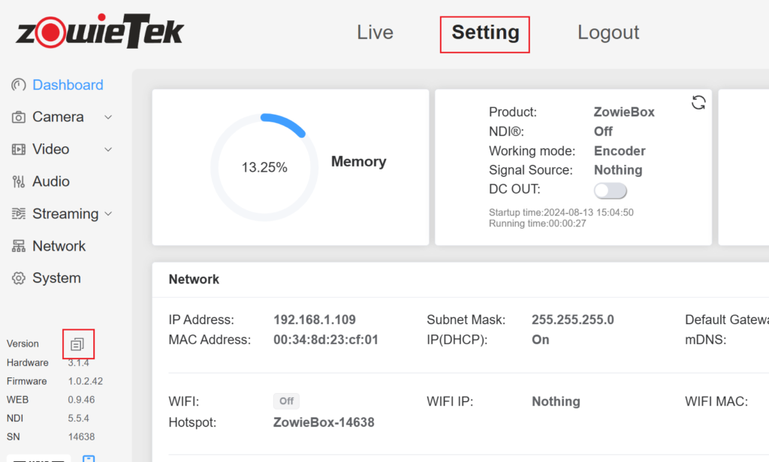Expand the Streaming submenu chevron
Screen dimensions: 769x462
(108, 214)
